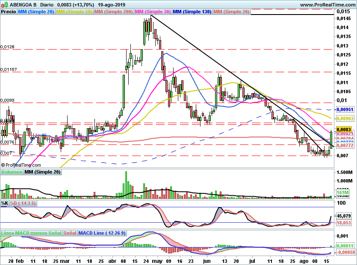Click the %K stochastic label
357x265 pixels.
[5, 203]
